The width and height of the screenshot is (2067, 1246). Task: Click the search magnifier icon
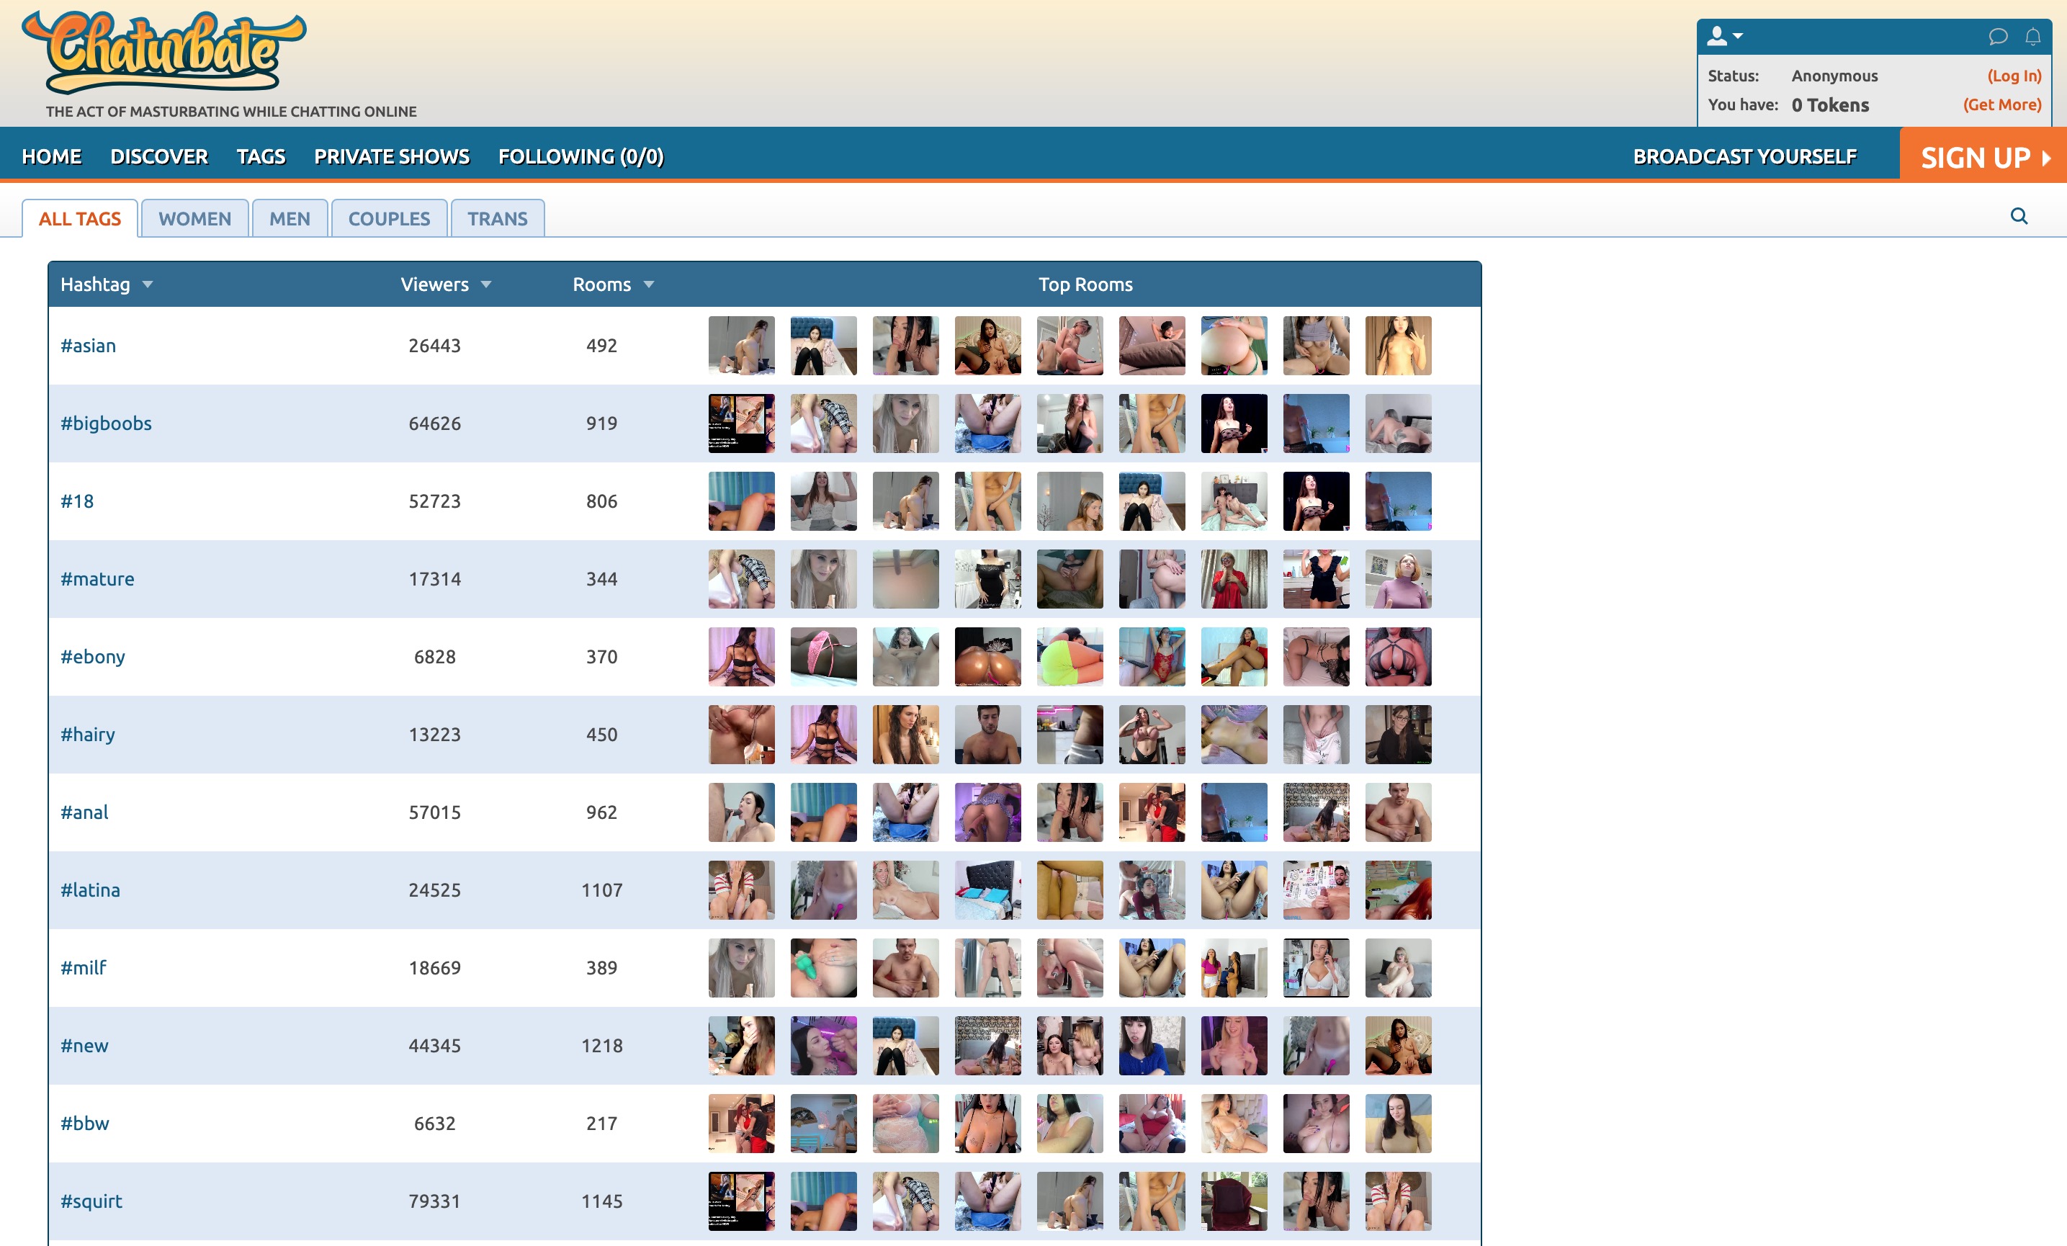click(2019, 217)
